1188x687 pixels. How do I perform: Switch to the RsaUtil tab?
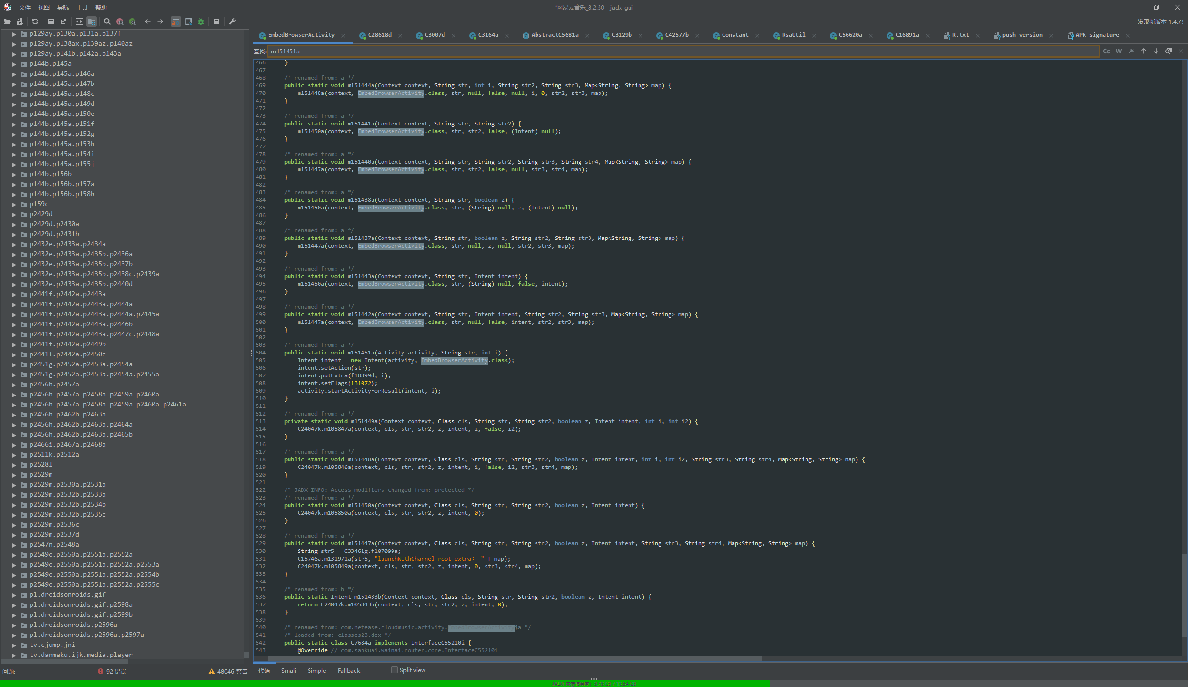coord(794,35)
